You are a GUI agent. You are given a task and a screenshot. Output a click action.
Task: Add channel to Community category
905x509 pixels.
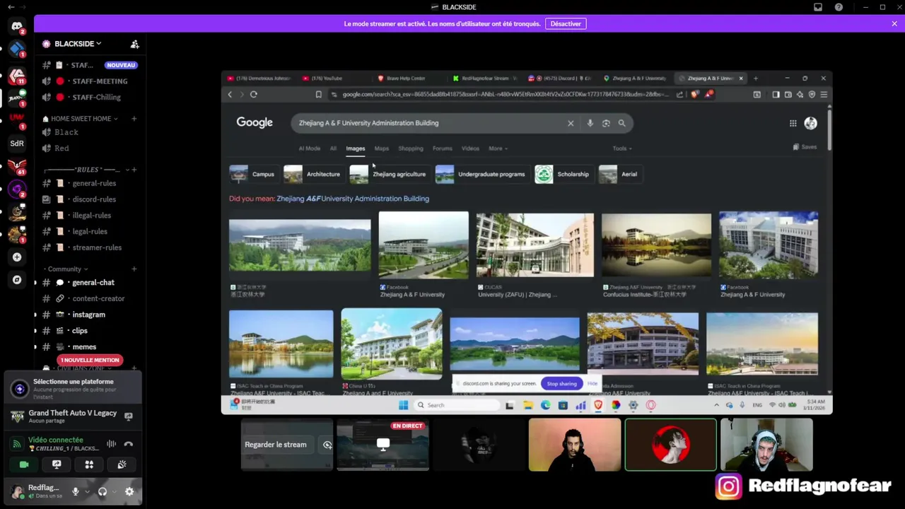pos(134,269)
